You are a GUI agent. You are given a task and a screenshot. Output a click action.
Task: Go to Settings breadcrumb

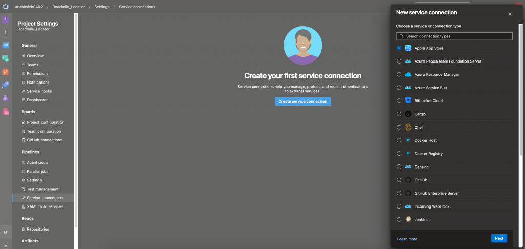pyautogui.click(x=102, y=7)
